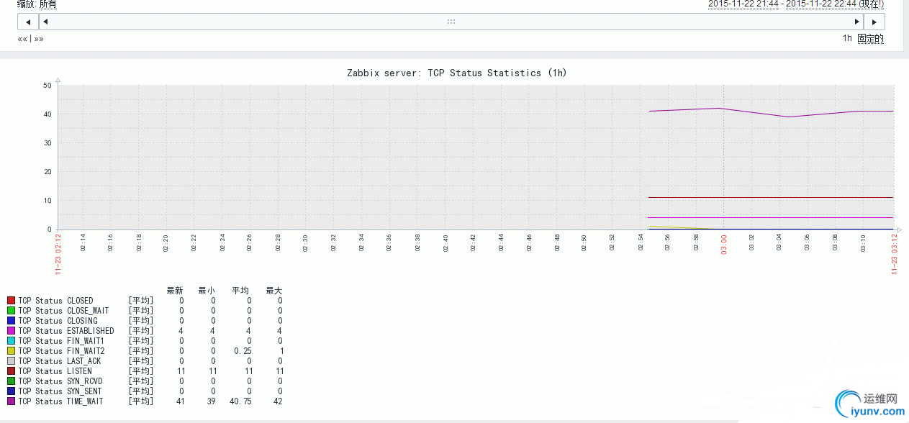Click the CLOSING legend color swatch
The image size is (909, 423).
click(x=12, y=321)
